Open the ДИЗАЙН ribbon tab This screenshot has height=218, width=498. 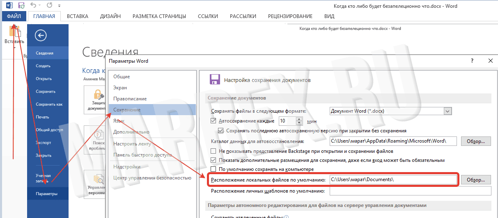110,16
